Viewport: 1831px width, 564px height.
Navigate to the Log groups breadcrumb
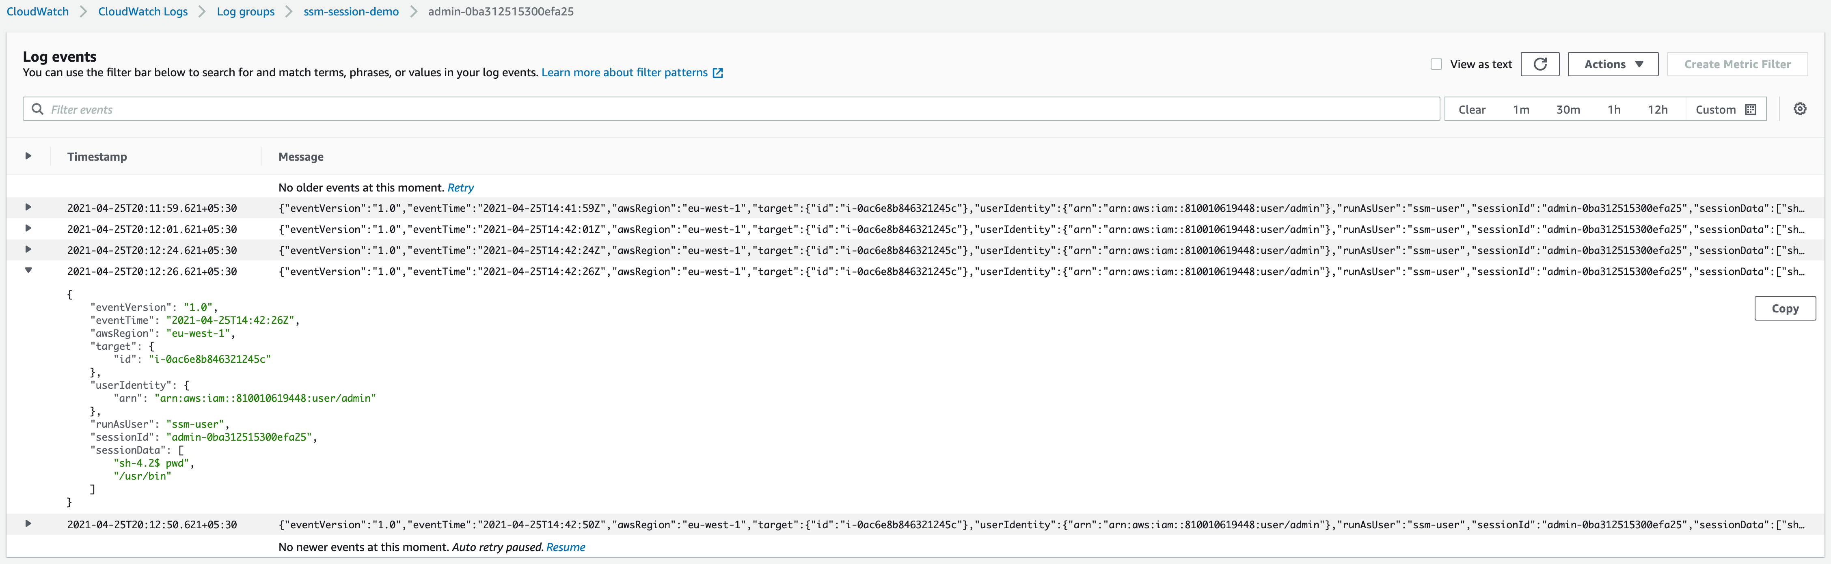[x=245, y=11]
